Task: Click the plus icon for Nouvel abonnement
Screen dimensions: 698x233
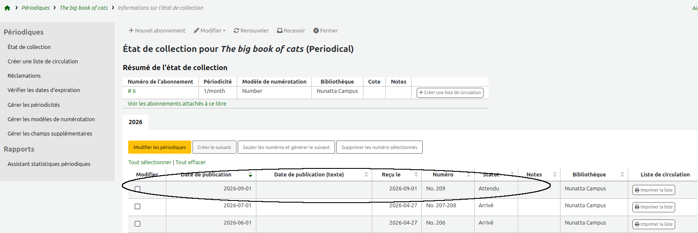Action: coord(131,30)
